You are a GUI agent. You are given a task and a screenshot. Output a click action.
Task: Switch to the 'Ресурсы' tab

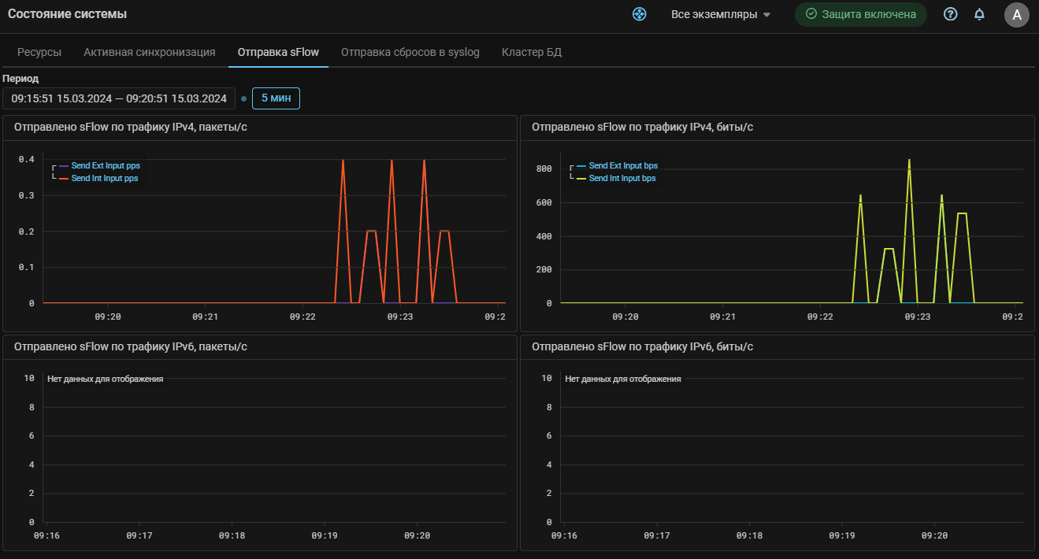point(39,52)
